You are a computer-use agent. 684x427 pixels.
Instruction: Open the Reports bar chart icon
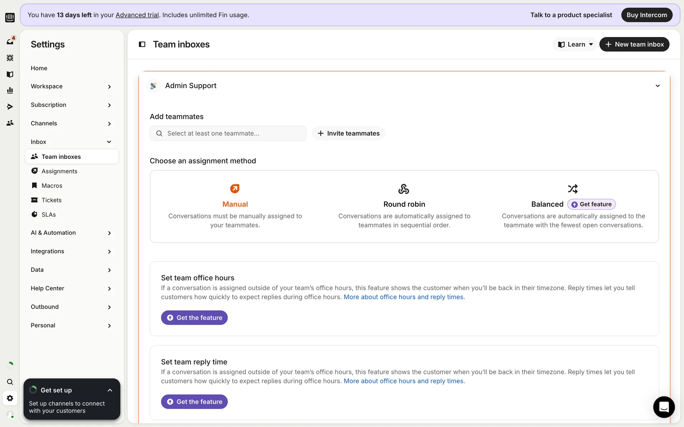pyautogui.click(x=10, y=90)
